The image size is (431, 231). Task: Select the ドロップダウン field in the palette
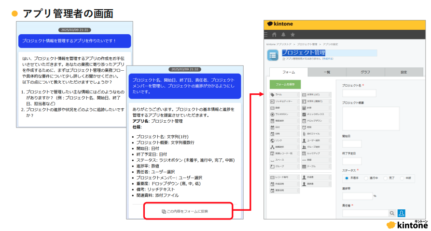(x=317, y=121)
